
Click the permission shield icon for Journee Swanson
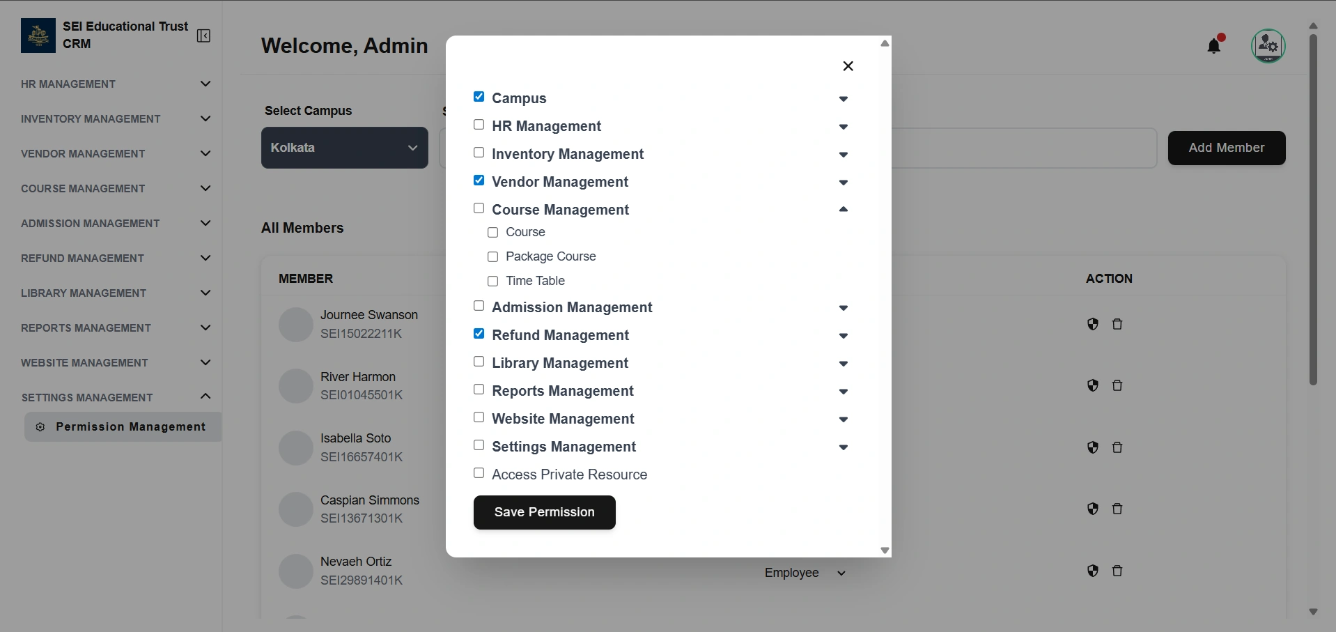tap(1092, 324)
